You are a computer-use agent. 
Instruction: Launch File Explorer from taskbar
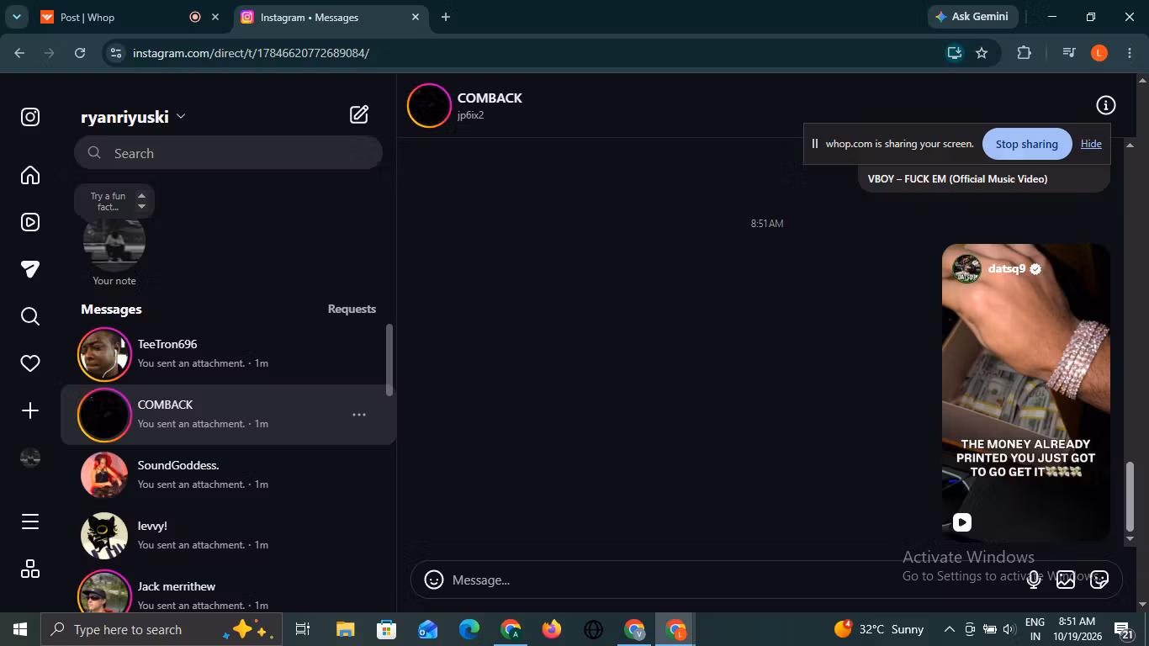tap(345, 629)
